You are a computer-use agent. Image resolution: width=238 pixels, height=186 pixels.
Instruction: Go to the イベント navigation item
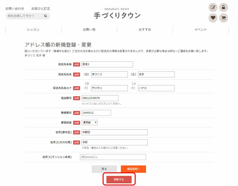click(x=201, y=30)
